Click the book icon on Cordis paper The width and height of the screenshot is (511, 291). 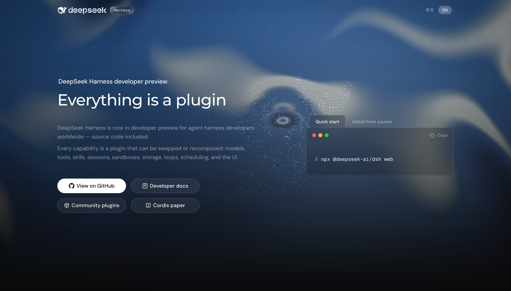(x=148, y=205)
